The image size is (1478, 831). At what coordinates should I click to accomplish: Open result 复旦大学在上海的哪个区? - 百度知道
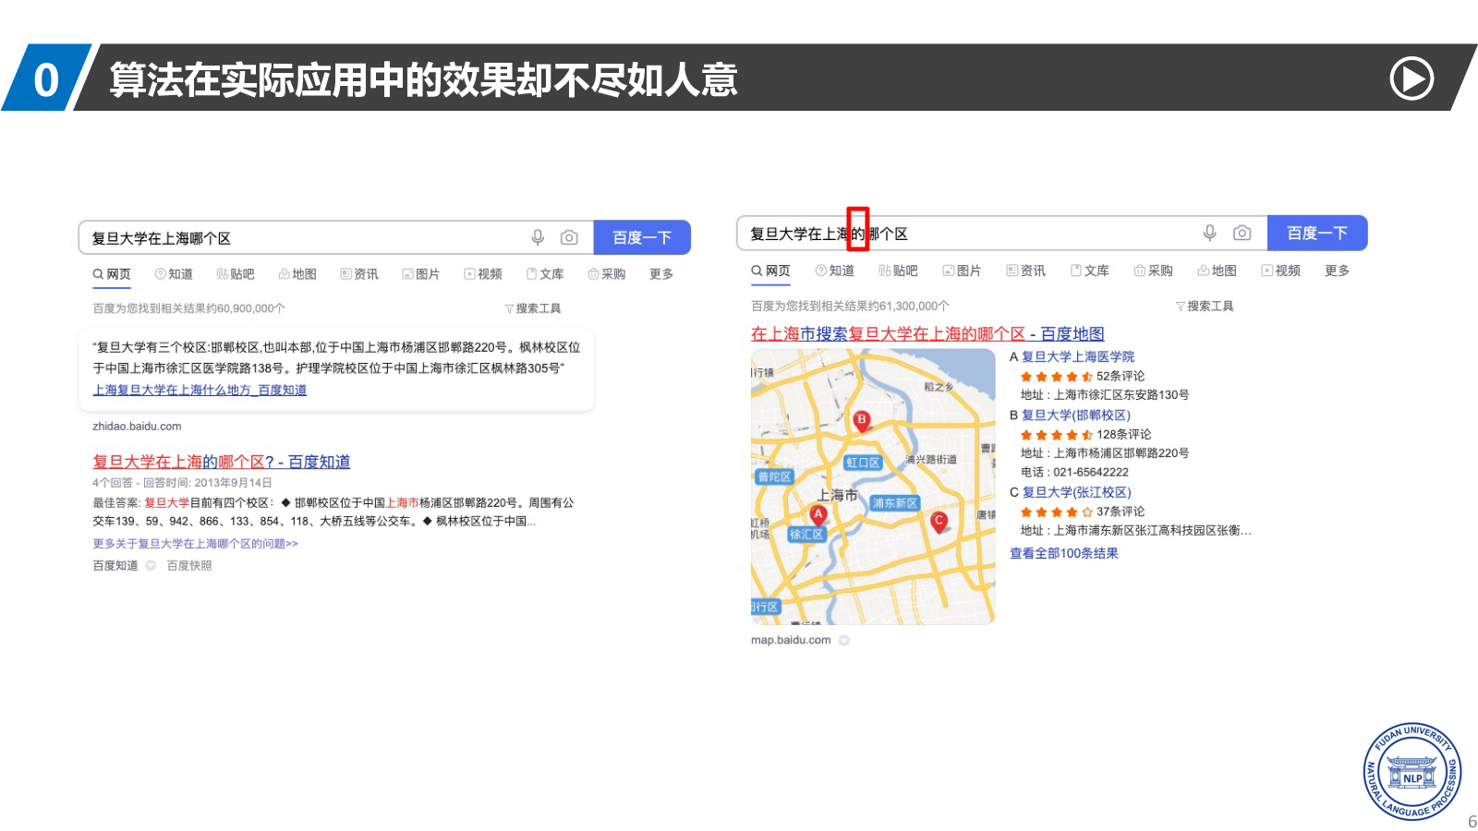[222, 462]
